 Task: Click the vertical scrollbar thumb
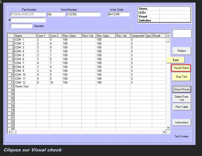[x=168, y=40]
